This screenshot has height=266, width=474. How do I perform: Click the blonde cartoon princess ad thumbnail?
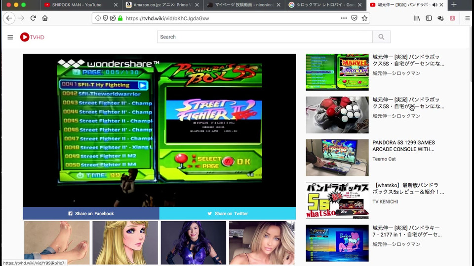[125, 243]
